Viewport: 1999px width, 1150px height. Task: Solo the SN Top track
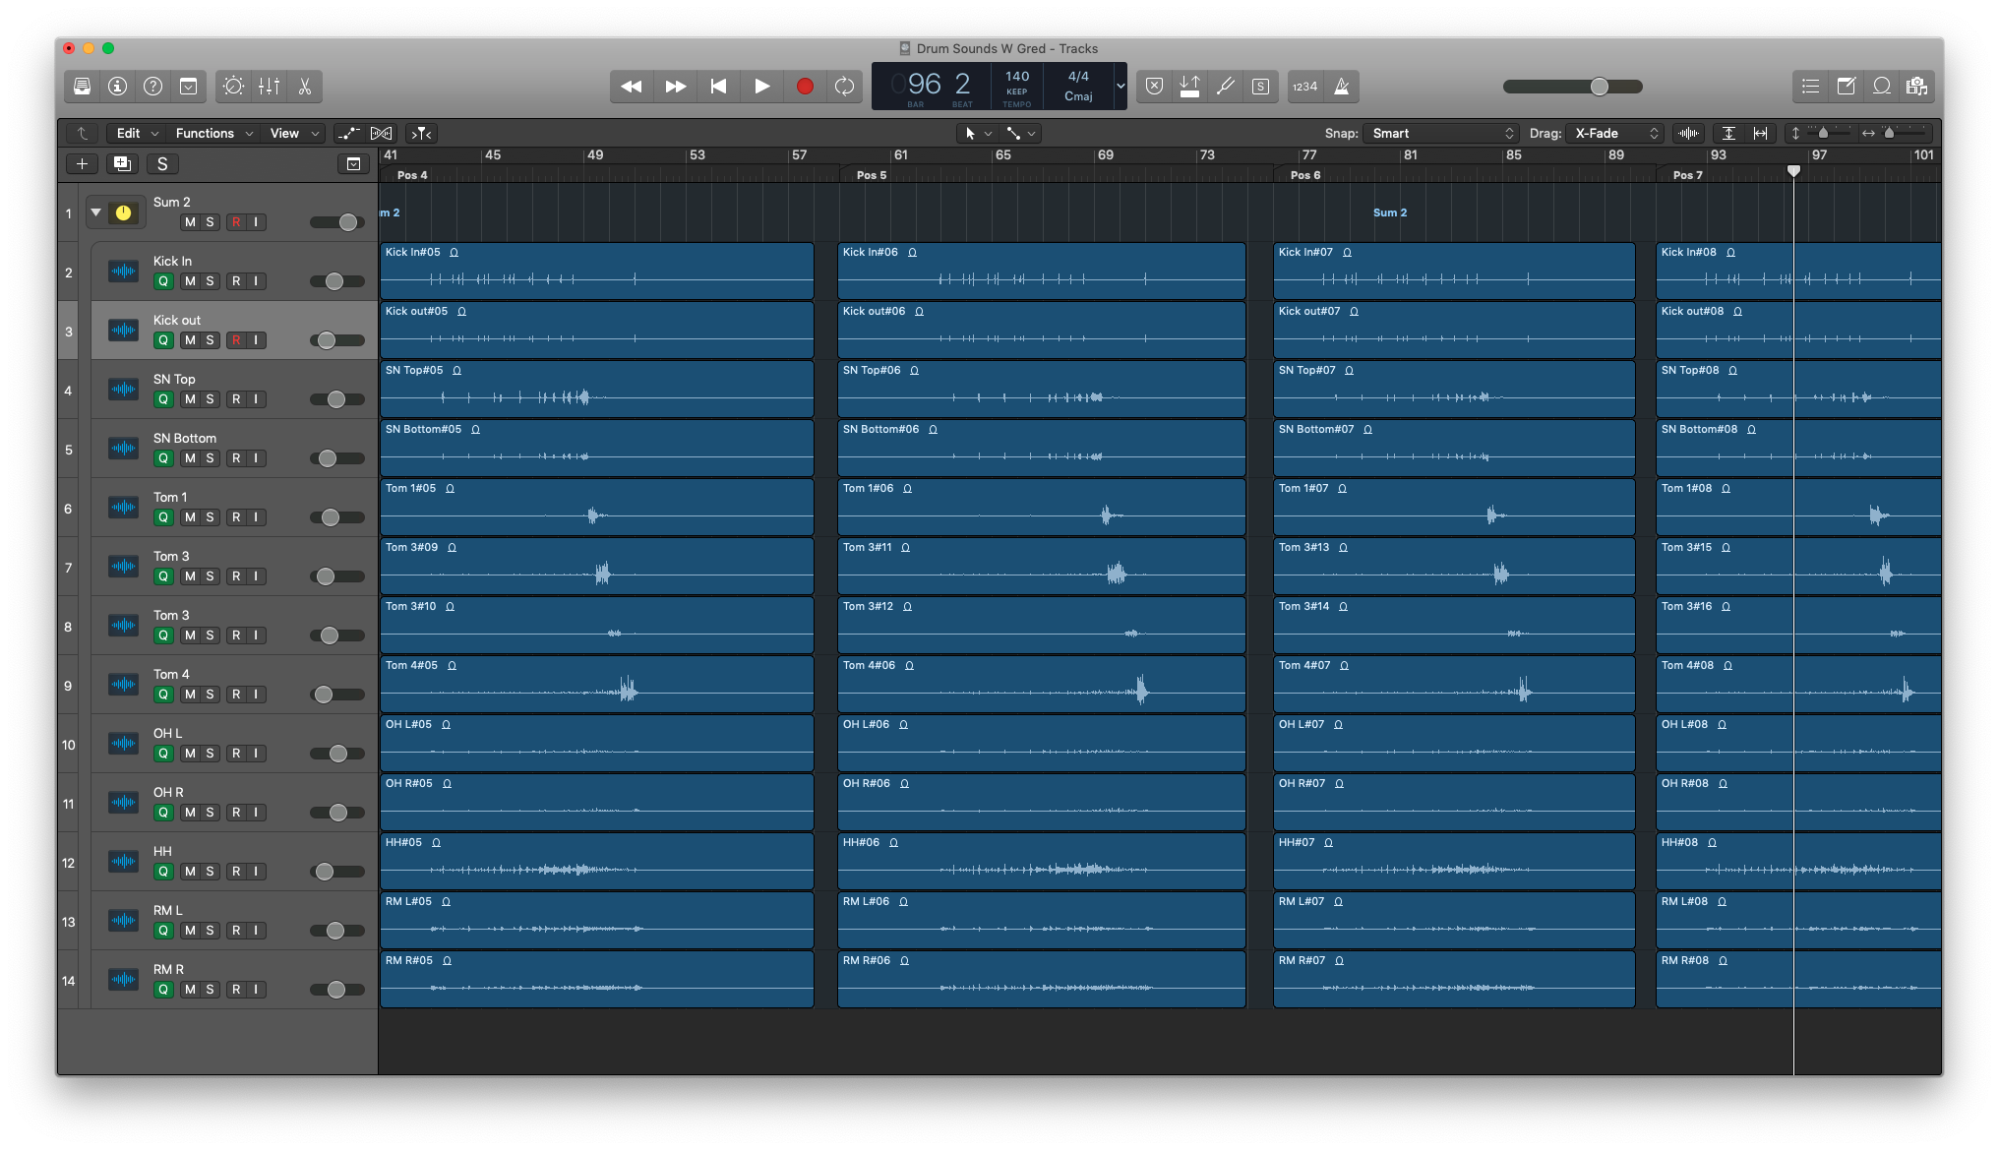(x=210, y=399)
